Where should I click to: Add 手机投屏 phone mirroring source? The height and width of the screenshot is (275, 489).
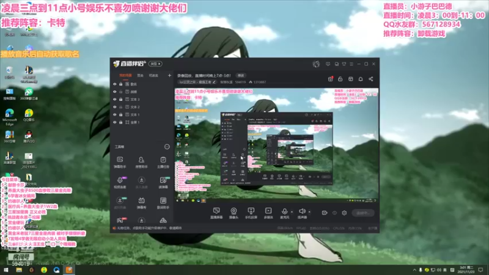pyautogui.click(x=251, y=213)
